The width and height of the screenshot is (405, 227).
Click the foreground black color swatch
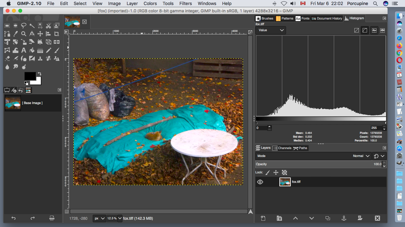click(30, 76)
